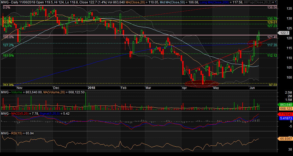Click the orange RSI value tag 65.9367
This screenshot has height=156, width=293.
(x=285, y=139)
